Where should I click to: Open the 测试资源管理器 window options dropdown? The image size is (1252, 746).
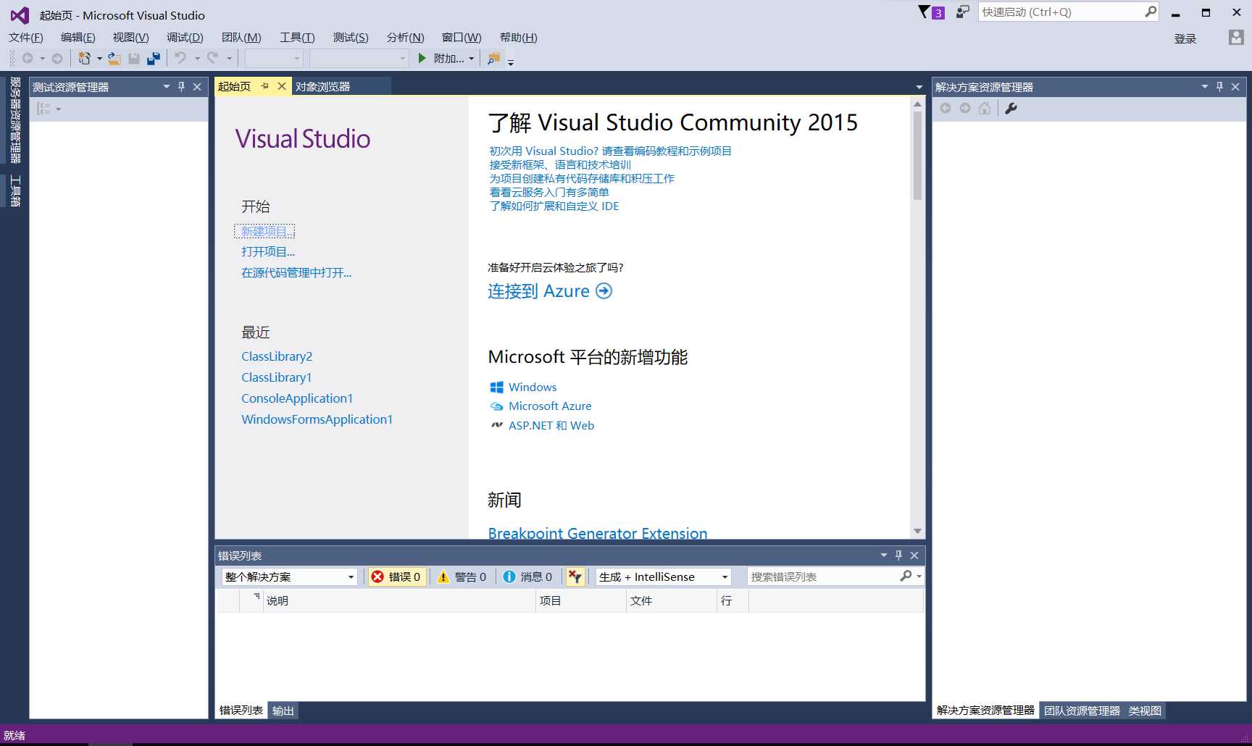167,86
